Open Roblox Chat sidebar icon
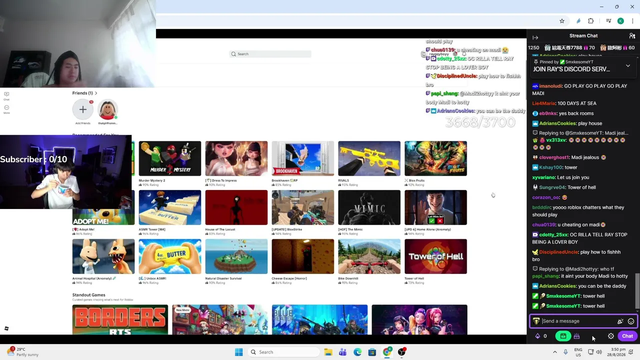640x360 pixels. pos(6,95)
